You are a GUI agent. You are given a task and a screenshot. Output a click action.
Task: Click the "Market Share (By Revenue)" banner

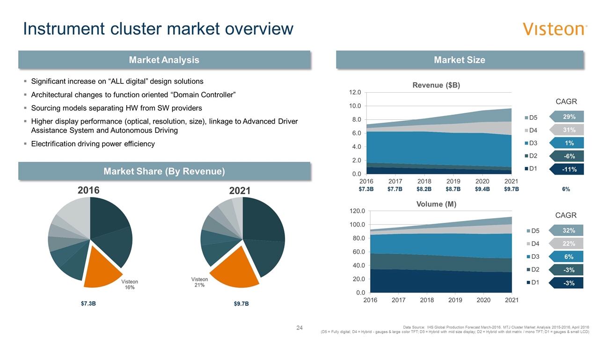(x=164, y=171)
